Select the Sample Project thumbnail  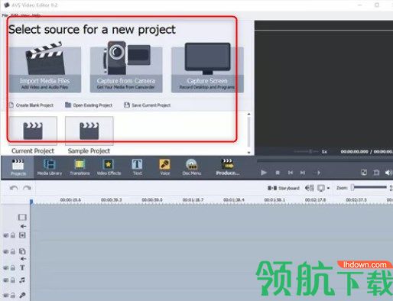(x=89, y=131)
